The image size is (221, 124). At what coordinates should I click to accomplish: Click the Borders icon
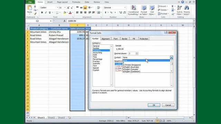point(57,12)
